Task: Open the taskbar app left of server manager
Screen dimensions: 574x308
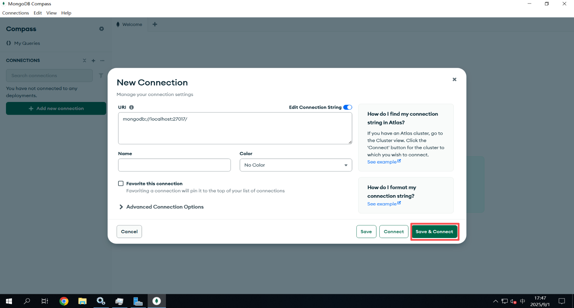Action: 120,301
